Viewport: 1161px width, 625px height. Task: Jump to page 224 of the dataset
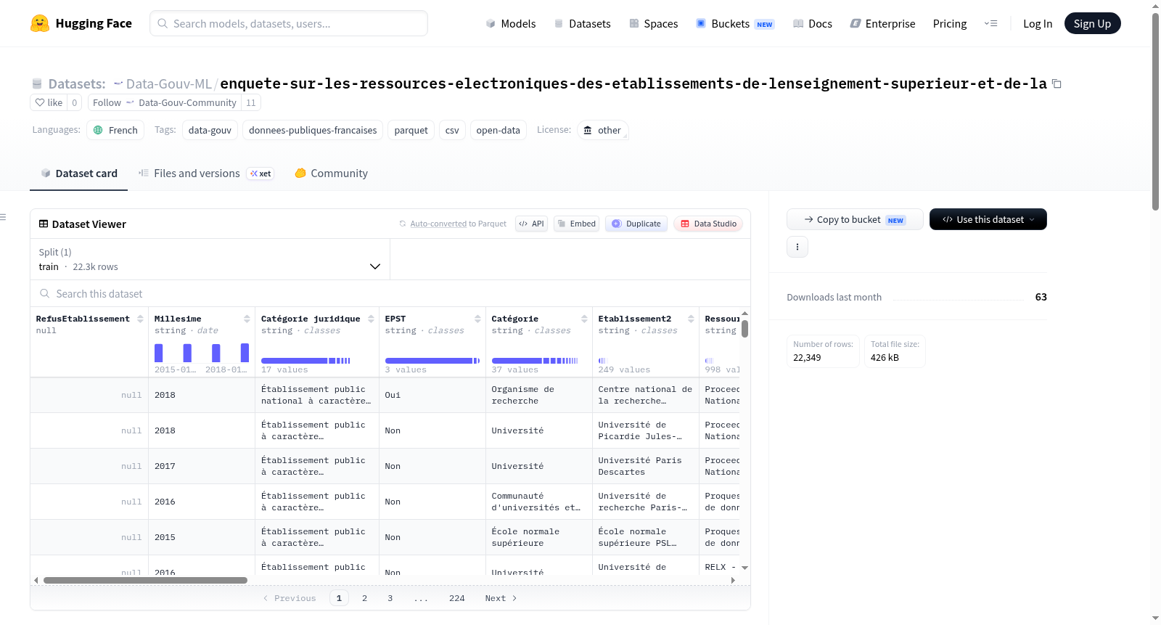(456, 598)
